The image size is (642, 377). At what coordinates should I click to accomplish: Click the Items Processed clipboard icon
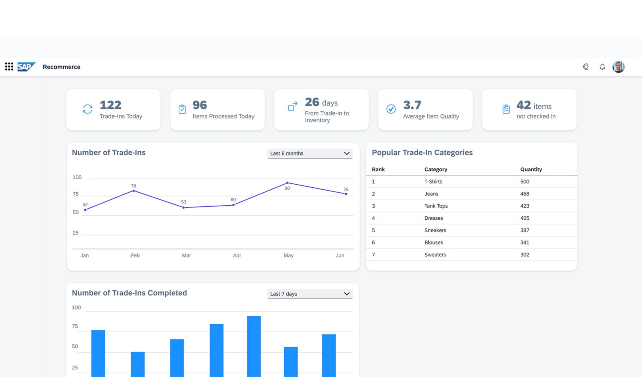point(182,109)
